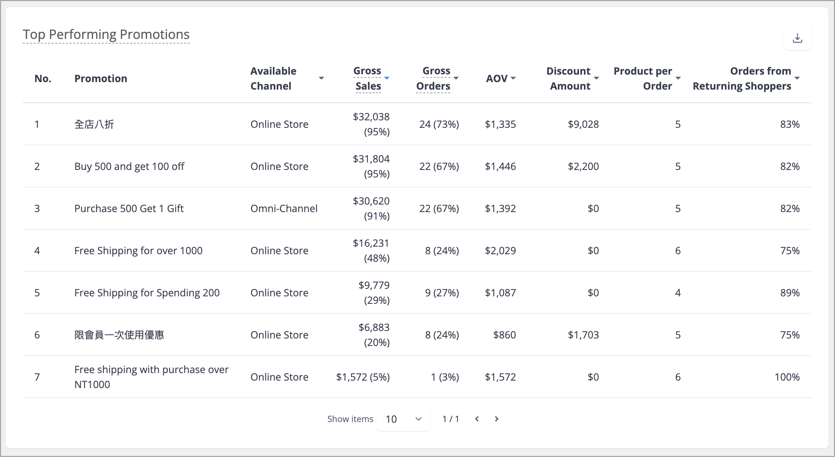Viewport: 835px width, 457px height.
Task: Select the 全店八折 promotion row
Action: point(417,124)
